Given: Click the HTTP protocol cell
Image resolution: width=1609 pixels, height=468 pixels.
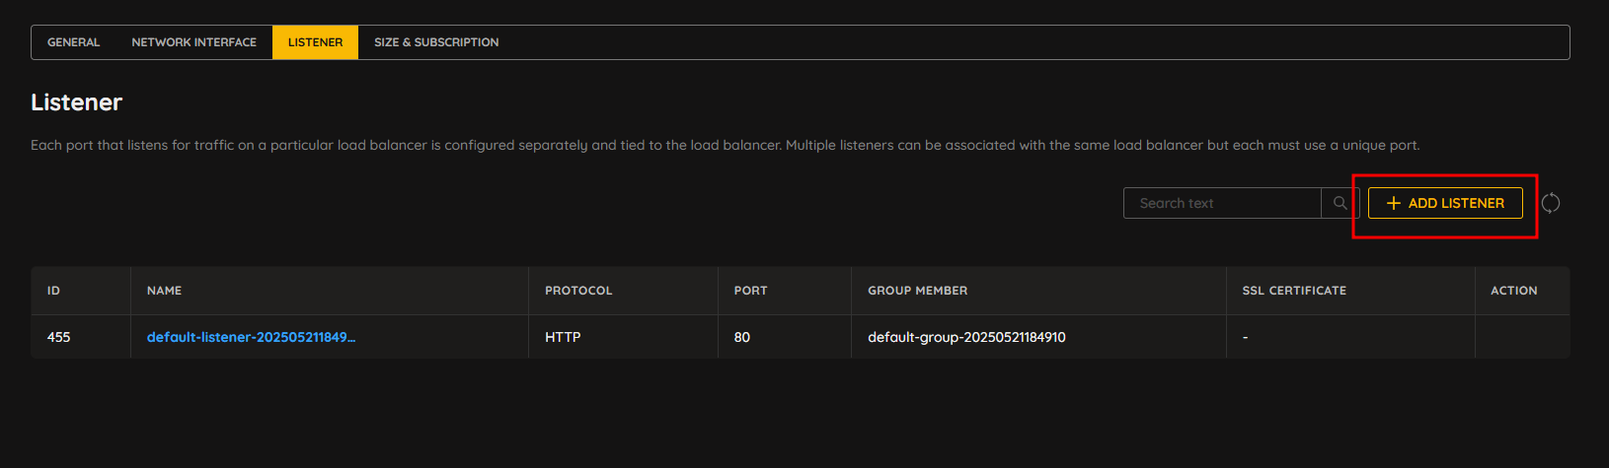Looking at the screenshot, I should [623, 337].
